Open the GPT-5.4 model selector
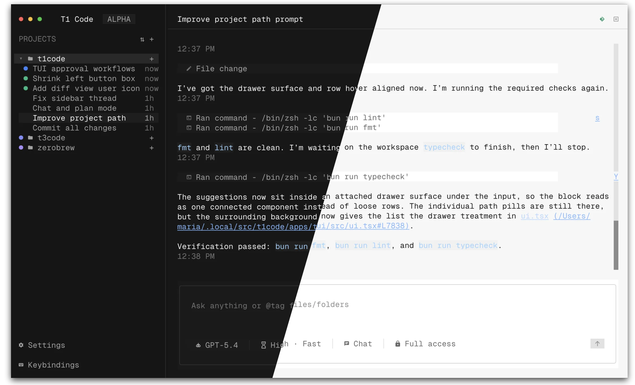Screen dimensions: 635x385 [x=217, y=345]
